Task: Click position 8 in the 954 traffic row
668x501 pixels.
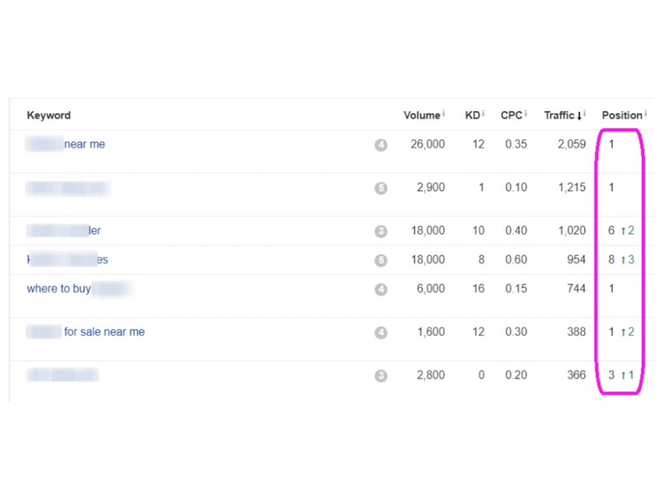Action: click(611, 259)
